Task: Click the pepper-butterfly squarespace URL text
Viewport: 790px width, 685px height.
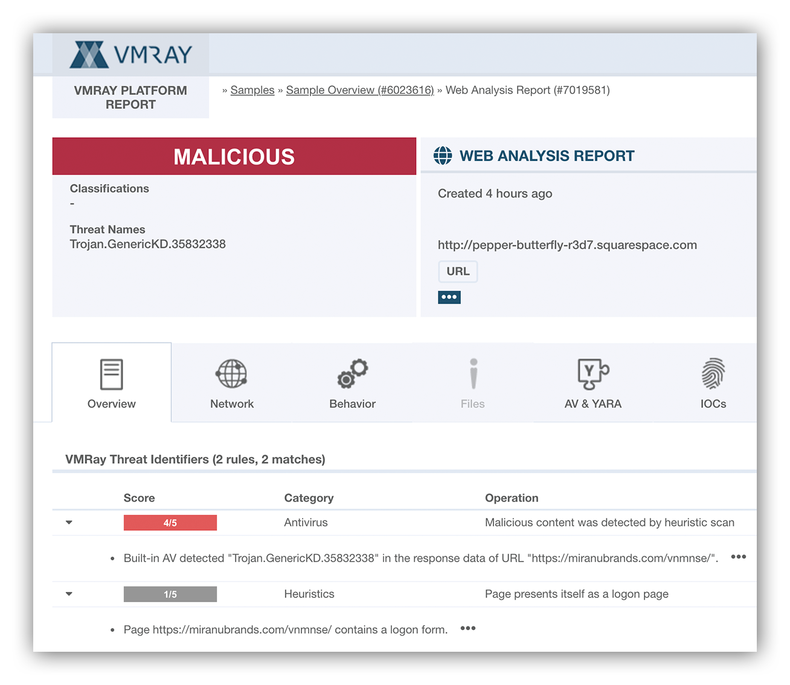Action: point(567,245)
